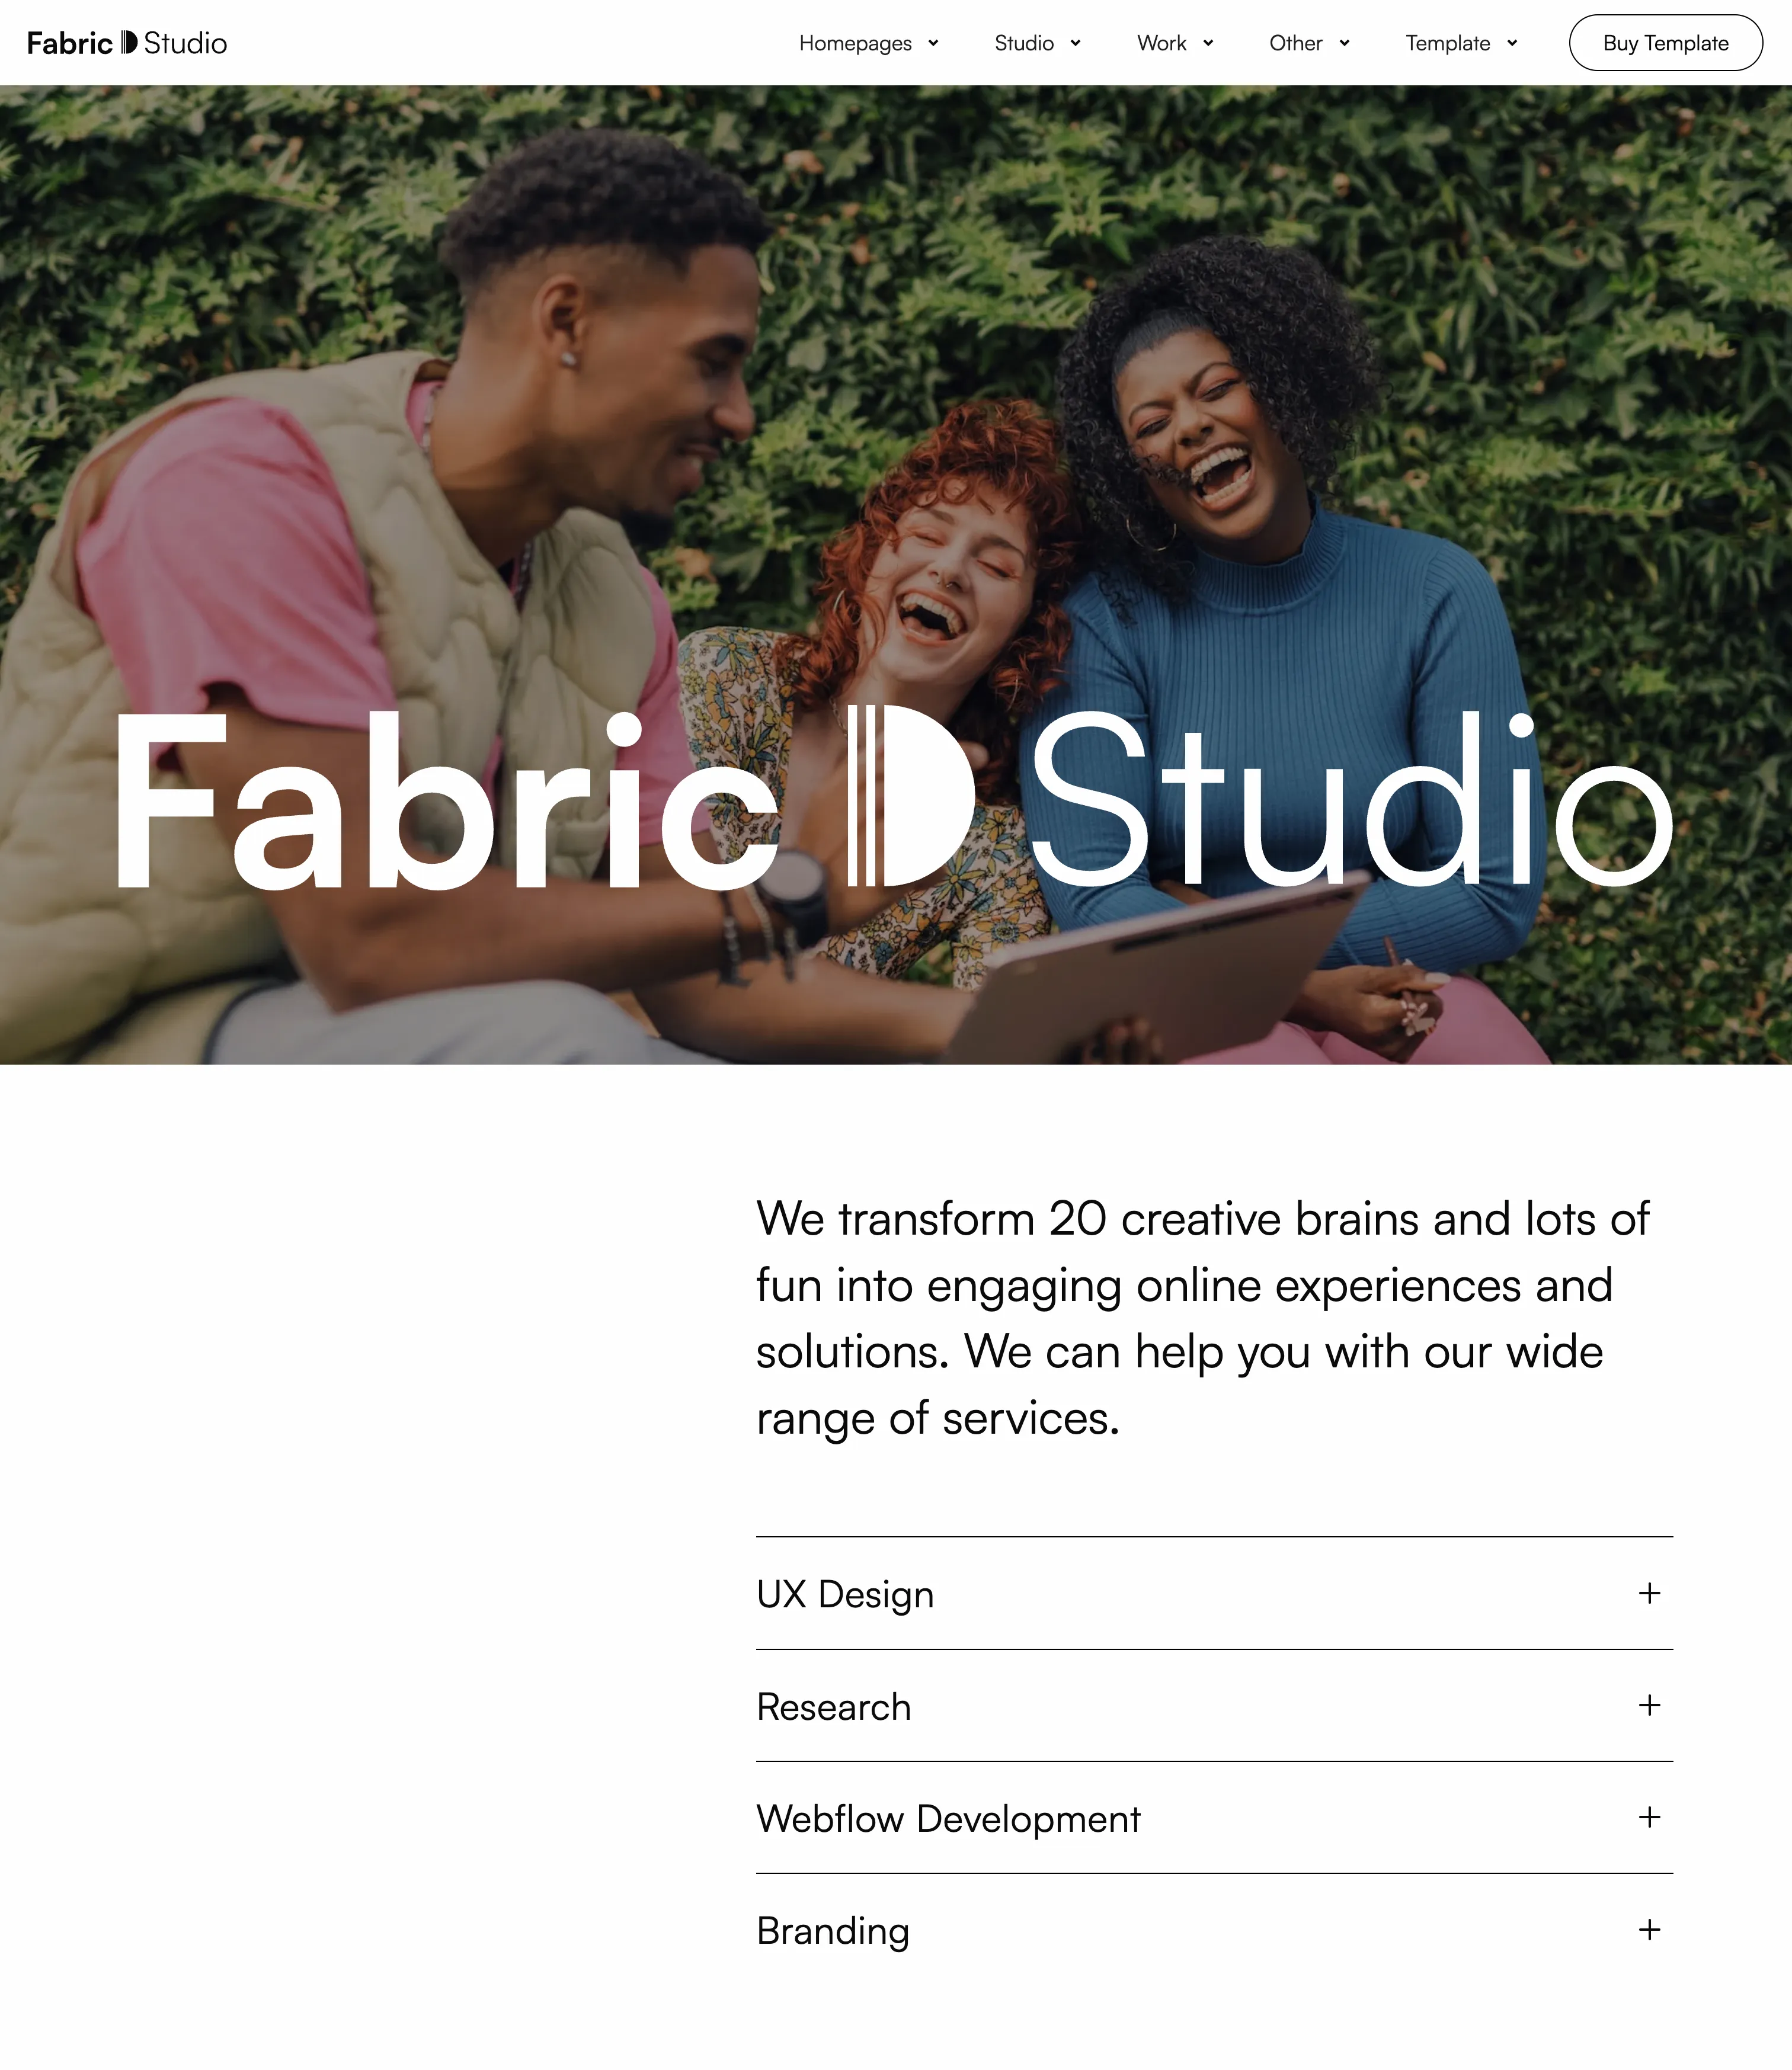This screenshot has width=1792, height=2070.
Task: Click the chevron arrow next to Template
Action: click(x=1511, y=43)
